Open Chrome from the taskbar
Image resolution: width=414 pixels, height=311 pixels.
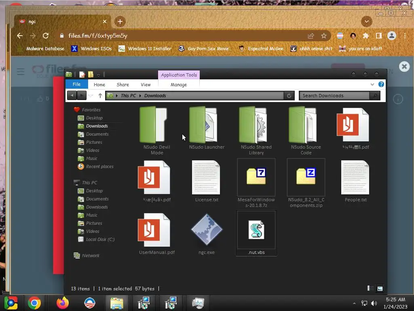click(34, 303)
